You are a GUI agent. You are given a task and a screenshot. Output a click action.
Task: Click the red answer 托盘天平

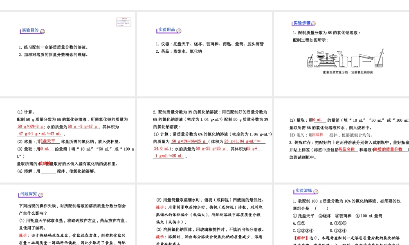[47, 141]
